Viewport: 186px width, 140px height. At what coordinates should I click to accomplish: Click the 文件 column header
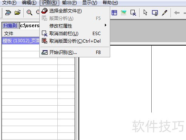tap(21, 34)
